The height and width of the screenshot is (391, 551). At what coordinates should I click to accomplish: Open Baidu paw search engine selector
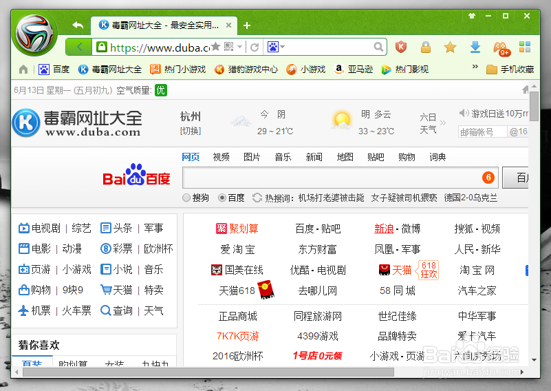coord(276,46)
